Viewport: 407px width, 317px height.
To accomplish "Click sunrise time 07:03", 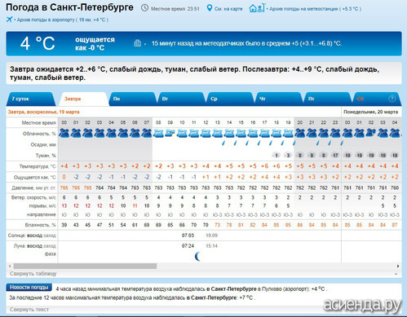I will [x=188, y=236].
